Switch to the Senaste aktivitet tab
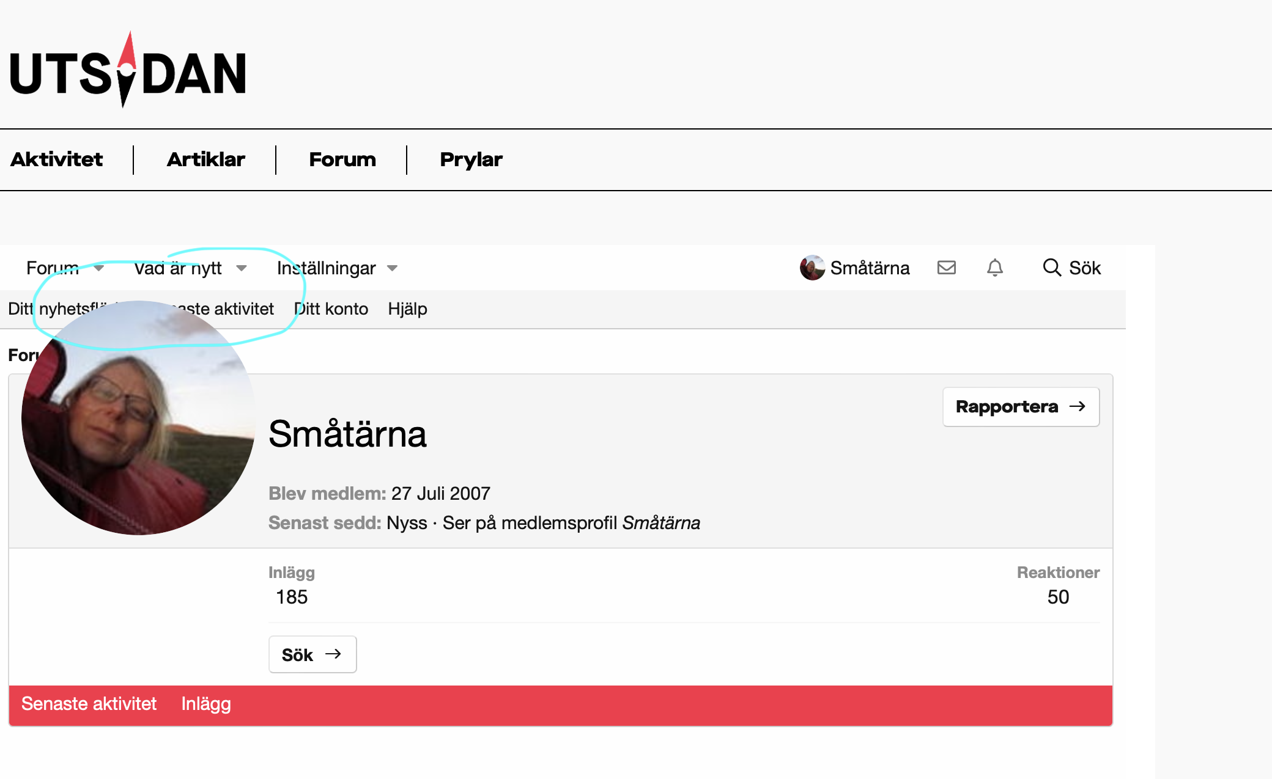Screen dimensions: 1272x779 coord(89,704)
